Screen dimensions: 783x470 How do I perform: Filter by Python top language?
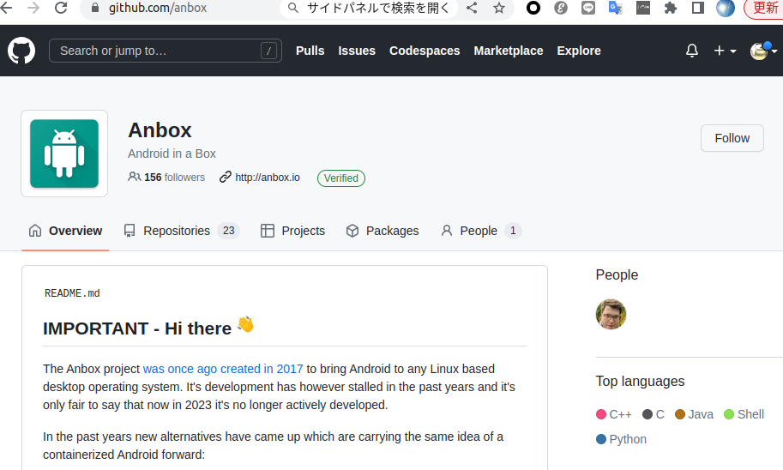pyautogui.click(x=621, y=439)
